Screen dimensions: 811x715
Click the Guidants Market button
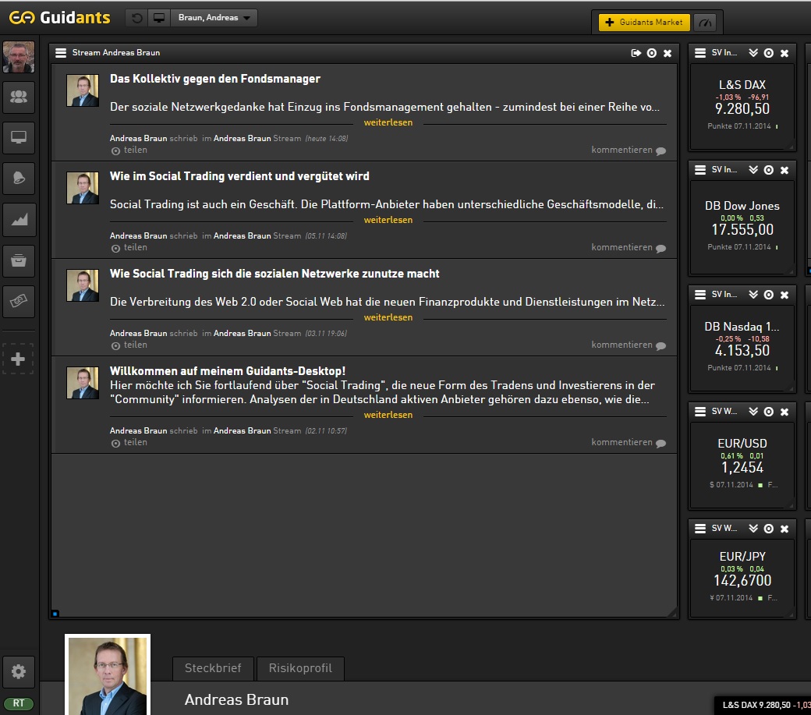tap(643, 23)
